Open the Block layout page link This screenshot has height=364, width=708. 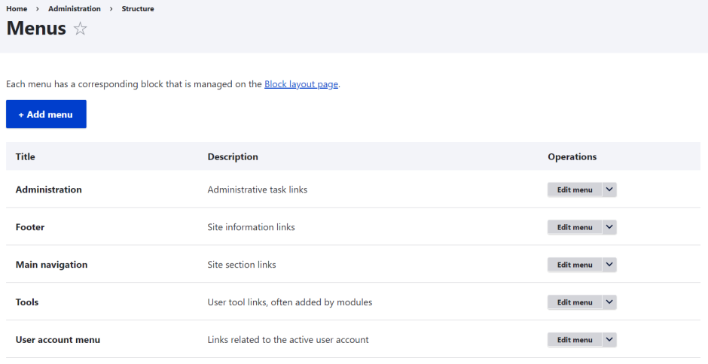301,84
